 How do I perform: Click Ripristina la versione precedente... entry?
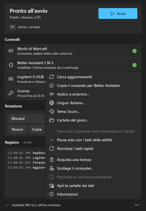[94, 177]
